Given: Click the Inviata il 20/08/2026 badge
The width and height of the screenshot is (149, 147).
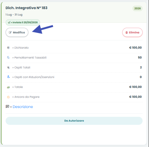Looking at the screenshot, I should (23, 22).
